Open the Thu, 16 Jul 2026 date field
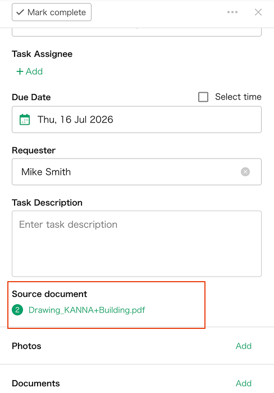This screenshot has height=393, width=274. tap(136, 120)
